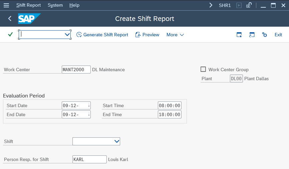Click the Start Time field 08:00:00
Screen dimensions: 289x169
tap(170, 105)
